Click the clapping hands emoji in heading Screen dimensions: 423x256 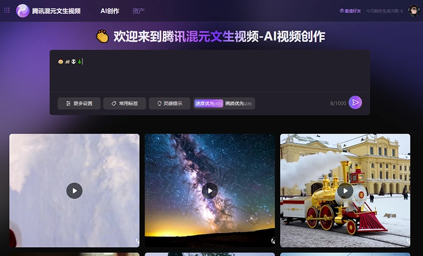pyautogui.click(x=103, y=36)
